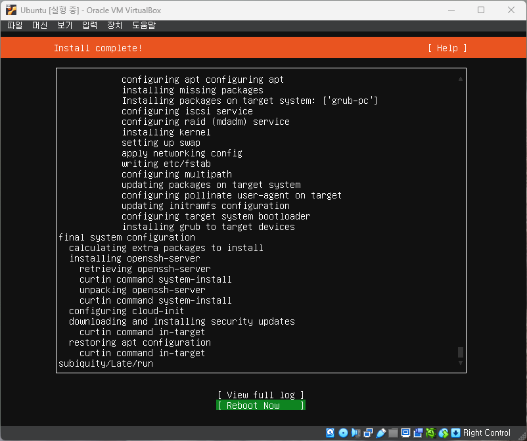This screenshot has width=527, height=441.
Task: Click the 'updating initramfs configuration' log line
Action: coord(206,206)
